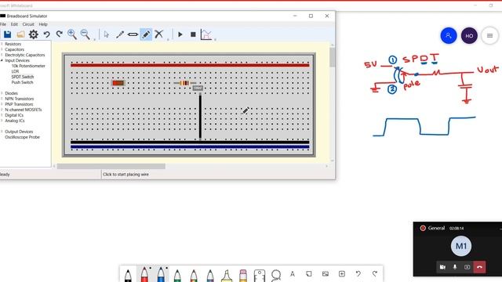This screenshot has width=502, height=282.
Task: Select 10k Potentiometer component
Action: [x=28, y=66]
